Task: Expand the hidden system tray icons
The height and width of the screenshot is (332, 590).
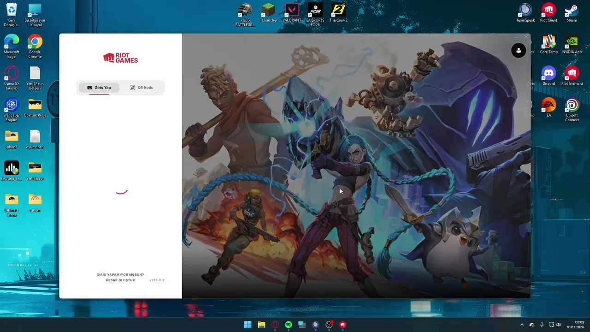Action: (x=522, y=325)
